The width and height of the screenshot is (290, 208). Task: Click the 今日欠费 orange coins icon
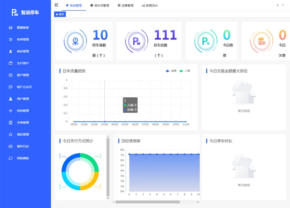(261, 41)
